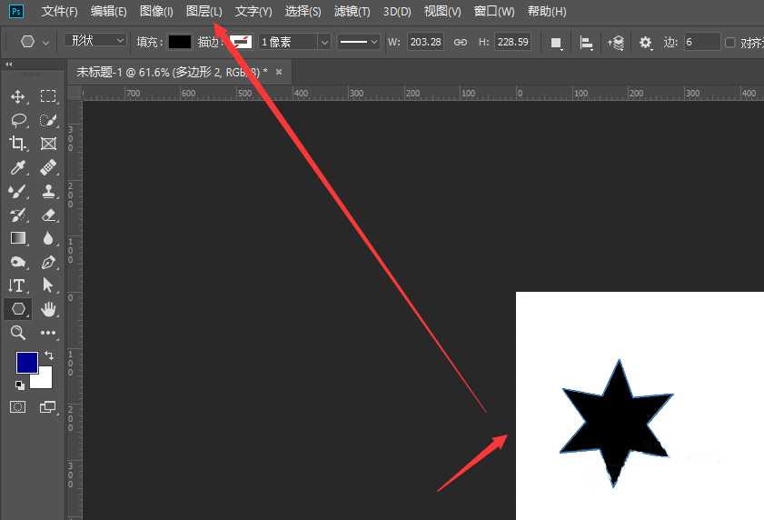Image resolution: width=764 pixels, height=520 pixels.
Task: Select the Dodge tool
Action: click(18, 262)
